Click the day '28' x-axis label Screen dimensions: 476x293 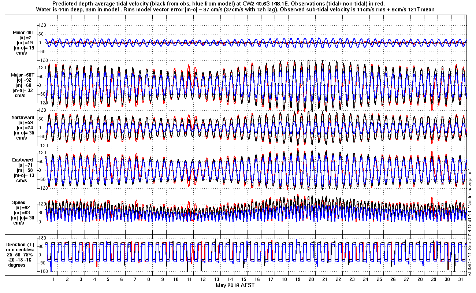point(420,279)
